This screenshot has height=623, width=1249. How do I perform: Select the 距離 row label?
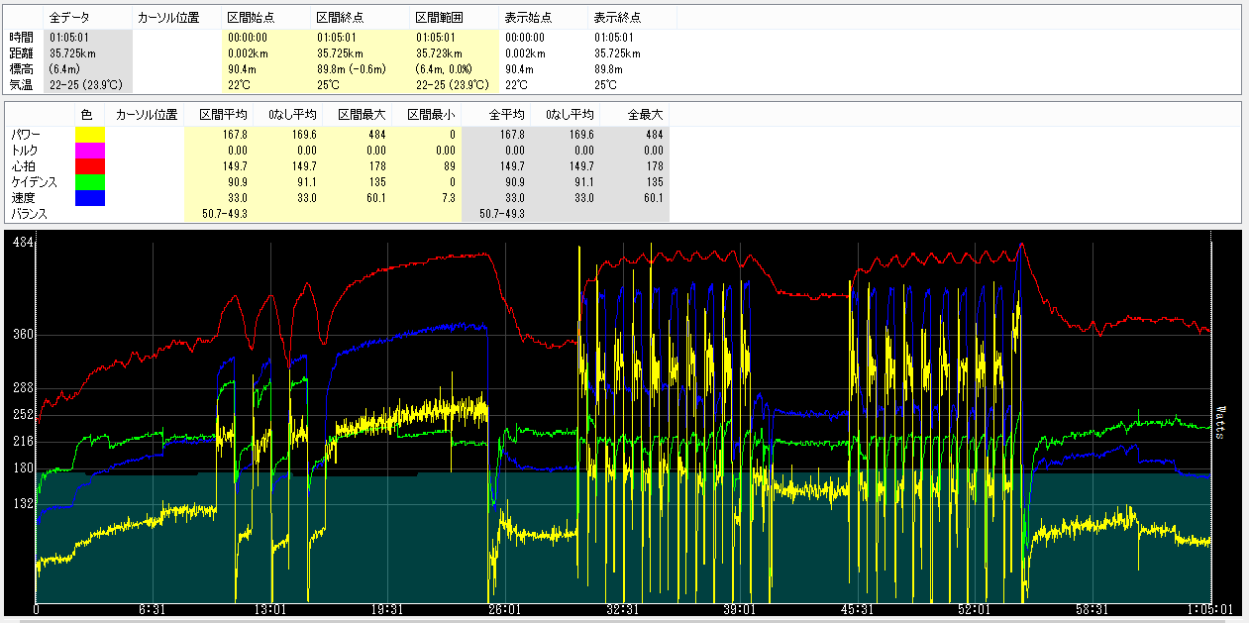click(x=22, y=53)
